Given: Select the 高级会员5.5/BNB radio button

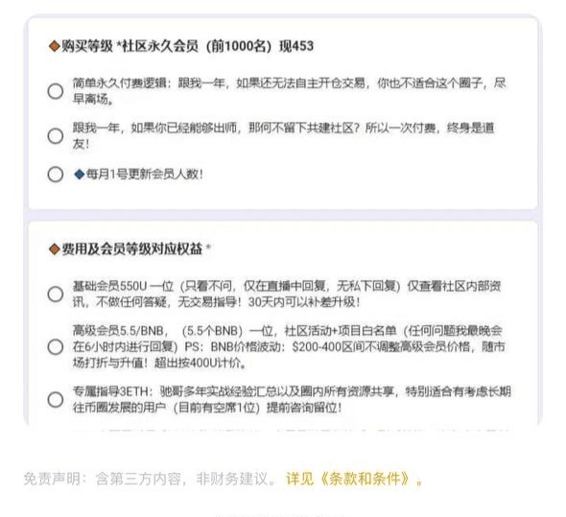Looking at the screenshot, I should point(56,346).
